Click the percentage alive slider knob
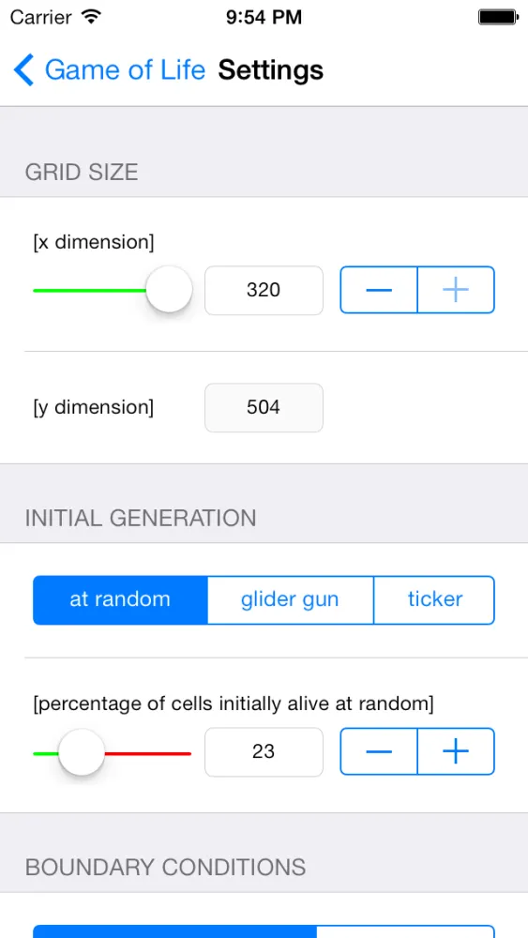This screenshot has width=528, height=938. coord(82,752)
